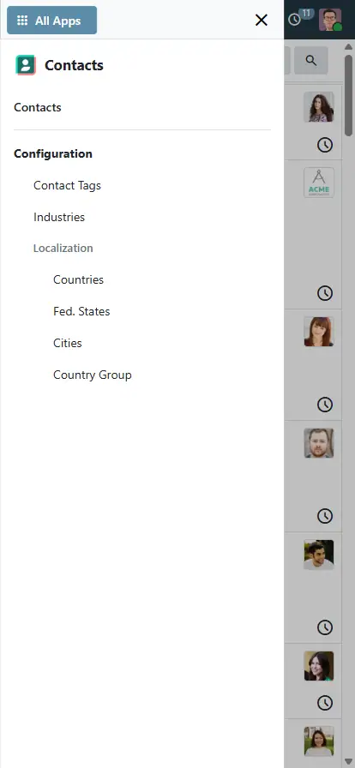
Task: Open Country Group list
Action: coord(93,375)
